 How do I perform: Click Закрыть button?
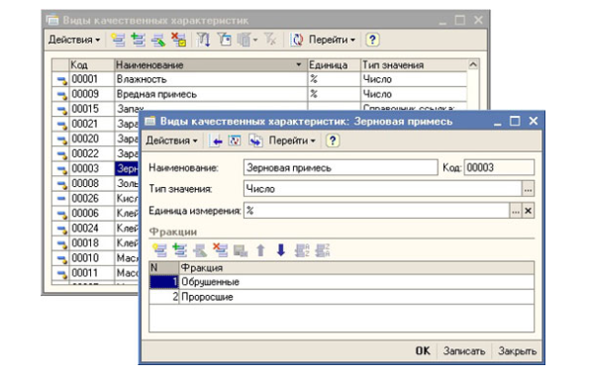pyautogui.click(x=517, y=351)
